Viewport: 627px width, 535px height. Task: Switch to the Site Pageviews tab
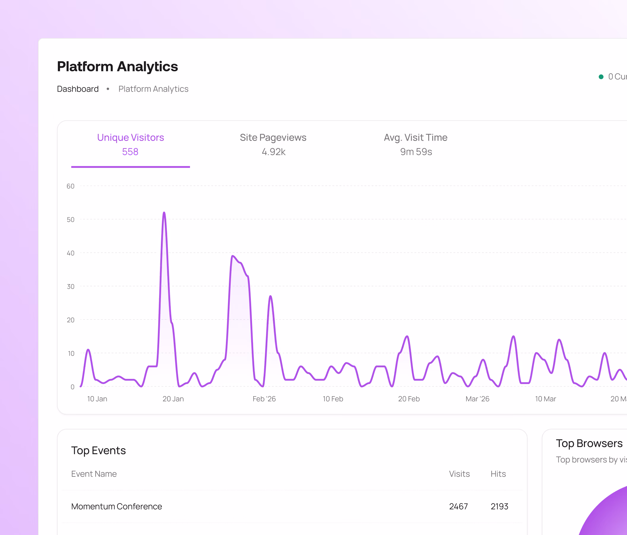point(273,144)
